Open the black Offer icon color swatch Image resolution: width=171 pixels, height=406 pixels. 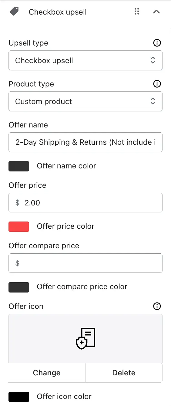click(19, 397)
